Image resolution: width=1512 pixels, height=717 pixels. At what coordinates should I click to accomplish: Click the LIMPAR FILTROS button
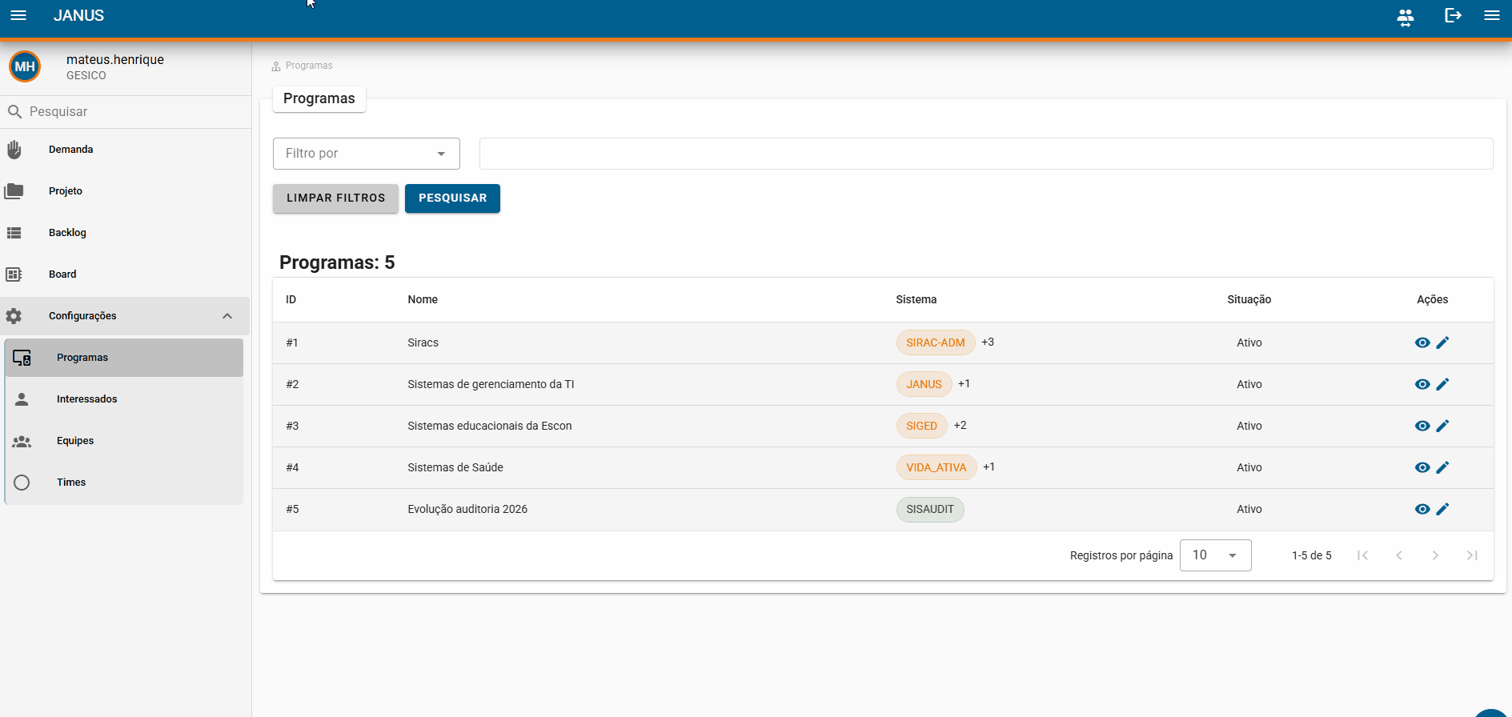coord(335,198)
